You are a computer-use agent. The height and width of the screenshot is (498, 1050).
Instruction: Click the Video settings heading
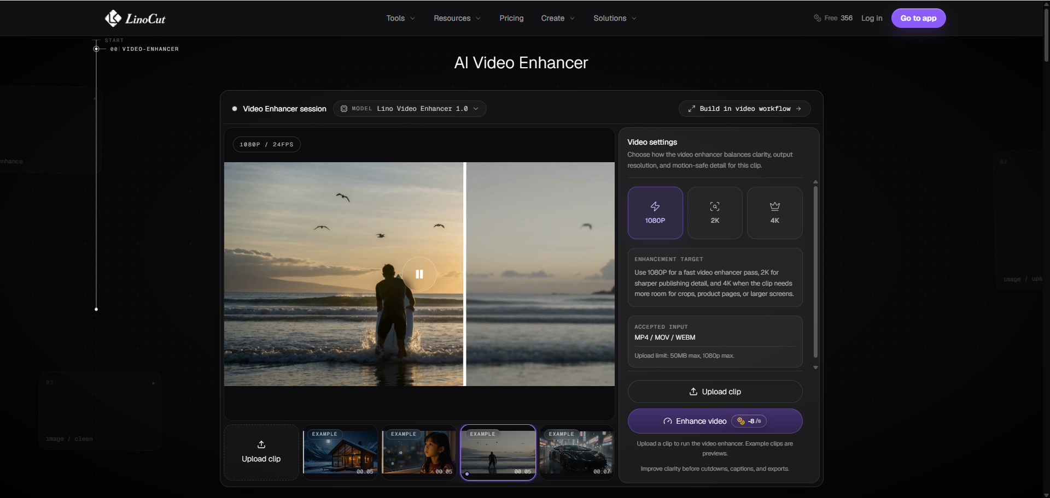[652, 142]
